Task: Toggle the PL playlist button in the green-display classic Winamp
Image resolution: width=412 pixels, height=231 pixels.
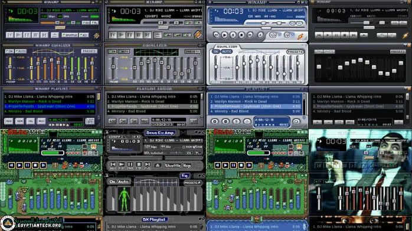Action: pos(94,23)
